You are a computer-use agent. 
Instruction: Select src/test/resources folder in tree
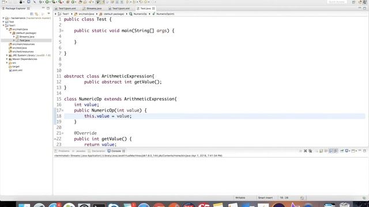click(x=21, y=52)
